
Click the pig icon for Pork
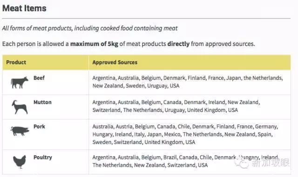pyautogui.click(x=20, y=131)
